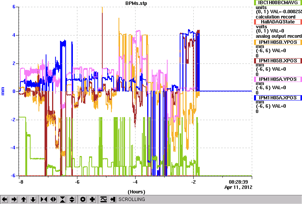Compress the vertical axis with hourglass icon
Image resolution: width=302 pixels, height=204 pixels.
(x=63, y=199)
